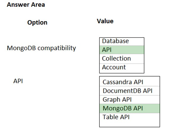The image size is (177, 138).
Task: Select DocumentDB API from the list
Action: tap(130, 91)
